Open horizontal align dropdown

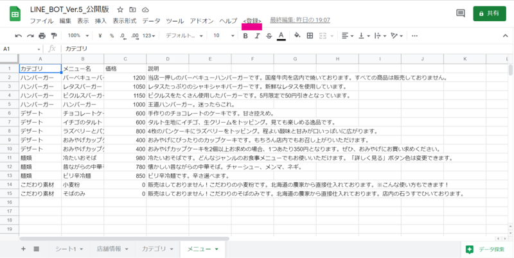348,36
